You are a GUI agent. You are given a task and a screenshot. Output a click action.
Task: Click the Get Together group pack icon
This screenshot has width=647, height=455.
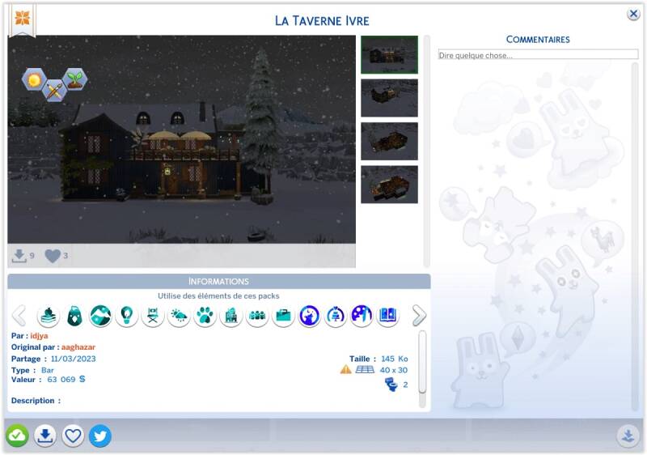[x=257, y=316]
